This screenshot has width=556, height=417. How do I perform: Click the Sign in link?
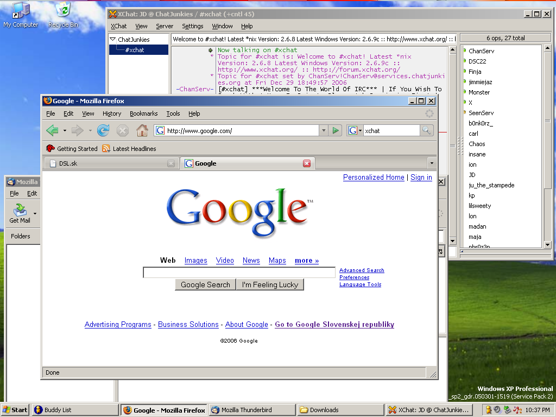[421, 178]
